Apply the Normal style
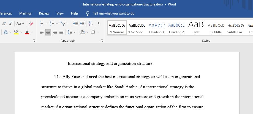 coord(117,27)
